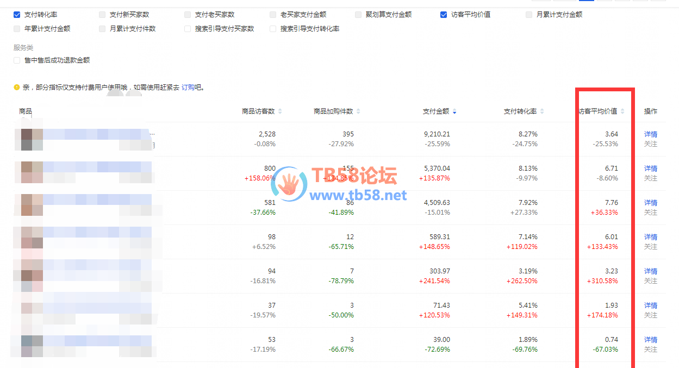Enable the 聚划算支付金额 metric
The height and width of the screenshot is (368, 679).
[358, 15]
